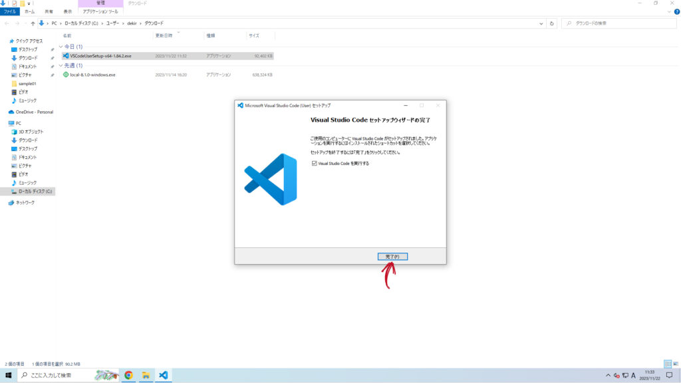Click the VS Code file icon in list
Viewport: 681px width, 383px height.
[x=66, y=56]
